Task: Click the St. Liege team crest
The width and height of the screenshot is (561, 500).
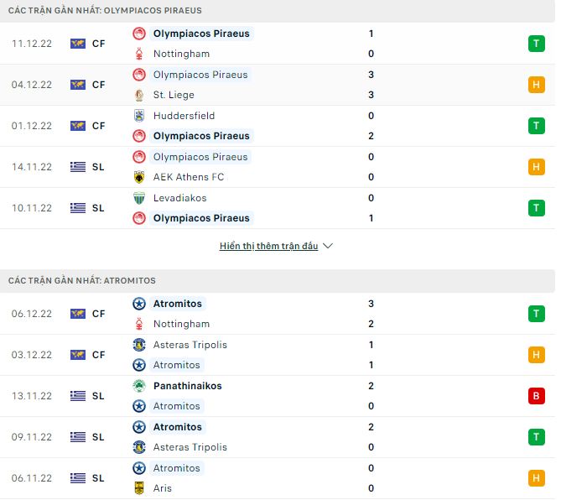Action: pos(139,95)
